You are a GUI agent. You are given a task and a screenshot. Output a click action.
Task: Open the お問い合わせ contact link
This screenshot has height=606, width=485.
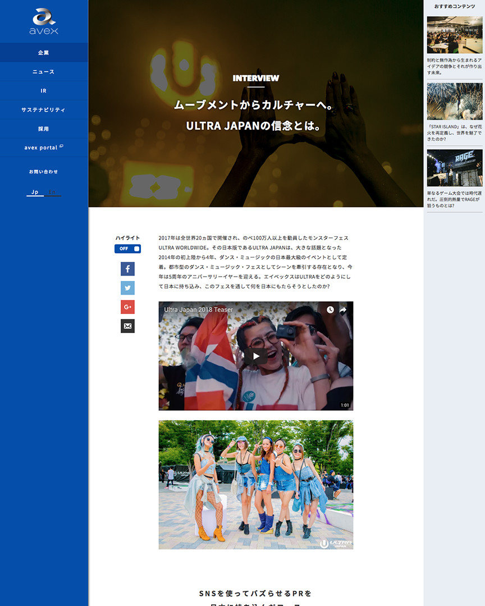coord(43,172)
